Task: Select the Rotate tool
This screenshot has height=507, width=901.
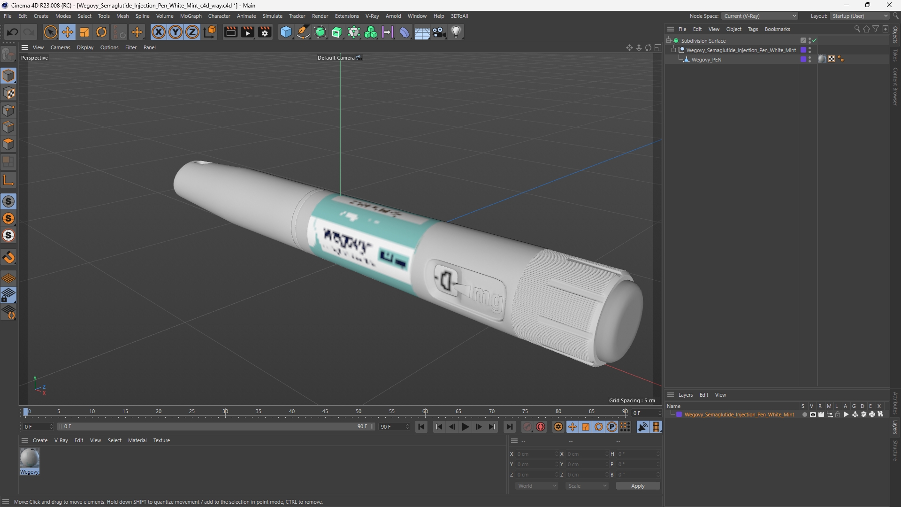Action: tap(101, 32)
